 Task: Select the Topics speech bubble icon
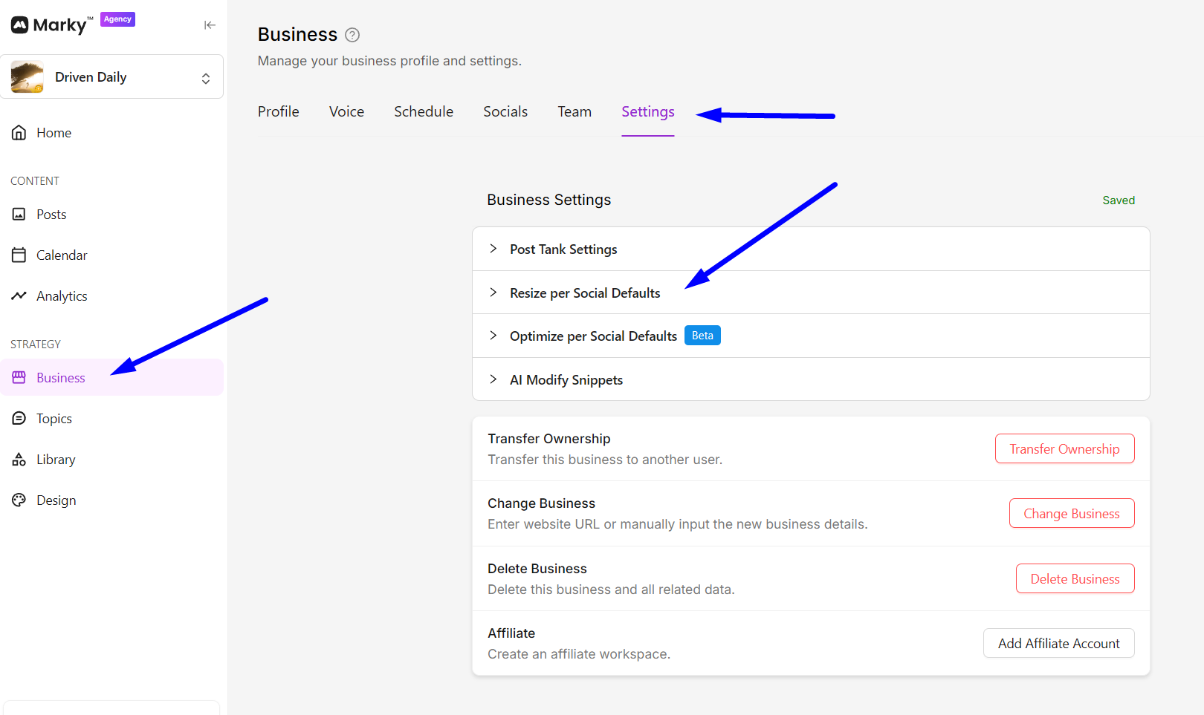(19, 419)
